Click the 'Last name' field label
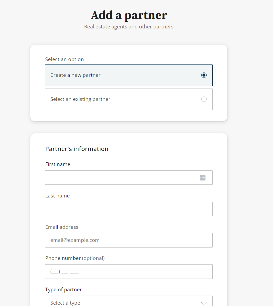273x306 pixels. tap(57, 196)
